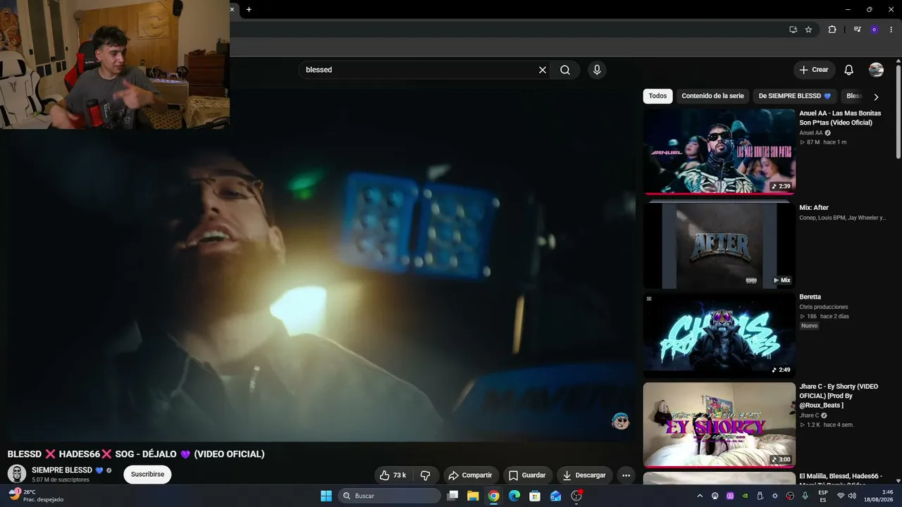Open Chrome media controls icon
The height and width of the screenshot is (507, 902).
[857, 30]
